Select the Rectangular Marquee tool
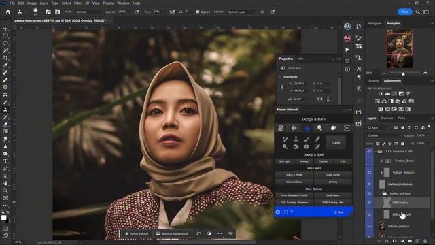This screenshot has height=245, width=435. (x=5, y=36)
